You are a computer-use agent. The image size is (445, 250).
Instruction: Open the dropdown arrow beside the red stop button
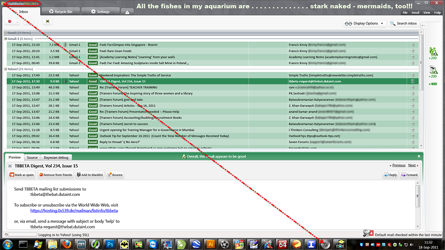click(17, 22)
